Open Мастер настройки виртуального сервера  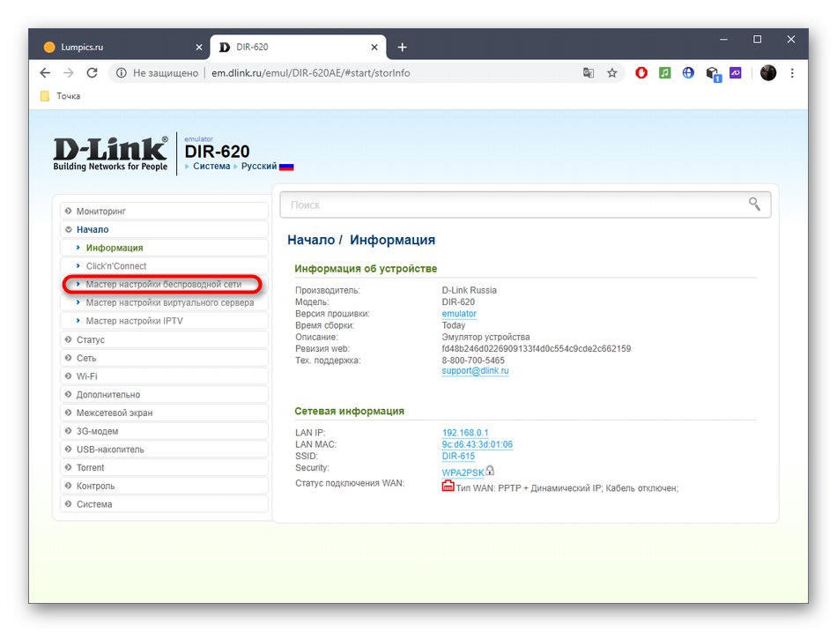click(164, 302)
